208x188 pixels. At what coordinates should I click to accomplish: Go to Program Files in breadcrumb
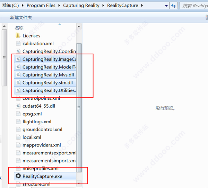(41, 6)
